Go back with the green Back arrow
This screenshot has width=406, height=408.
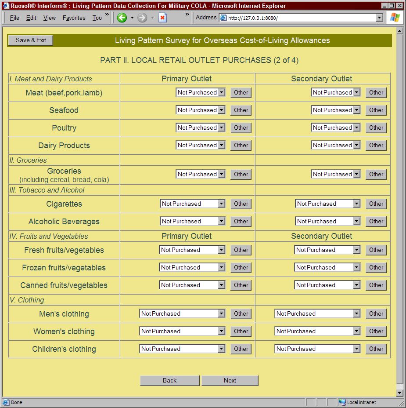[x=122, y=18]
